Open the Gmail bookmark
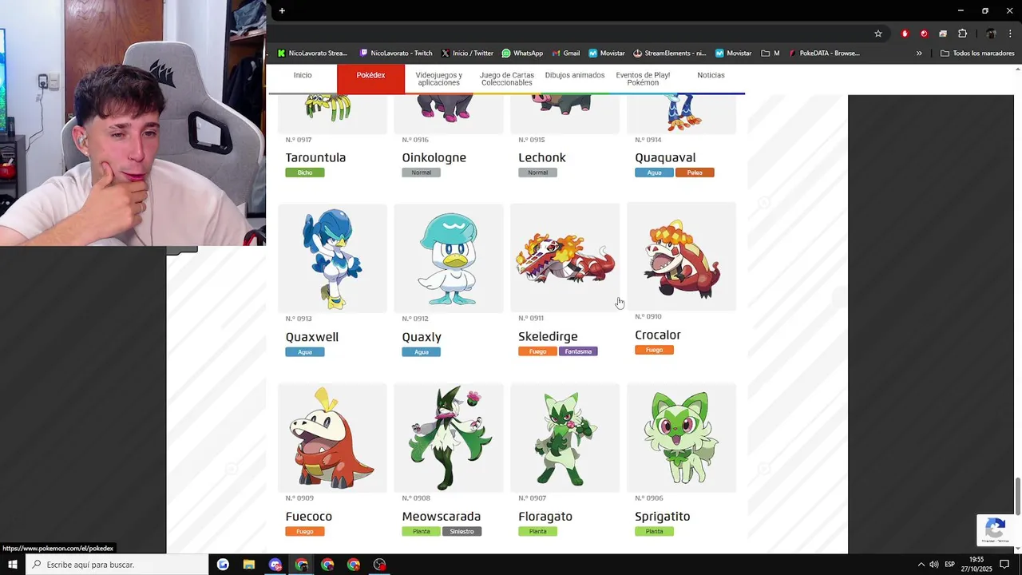This screenshot has width=1022, height=575. point(565,54)
